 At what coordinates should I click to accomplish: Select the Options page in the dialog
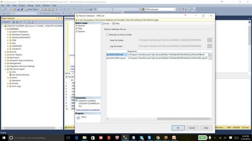tap(82, 31)
